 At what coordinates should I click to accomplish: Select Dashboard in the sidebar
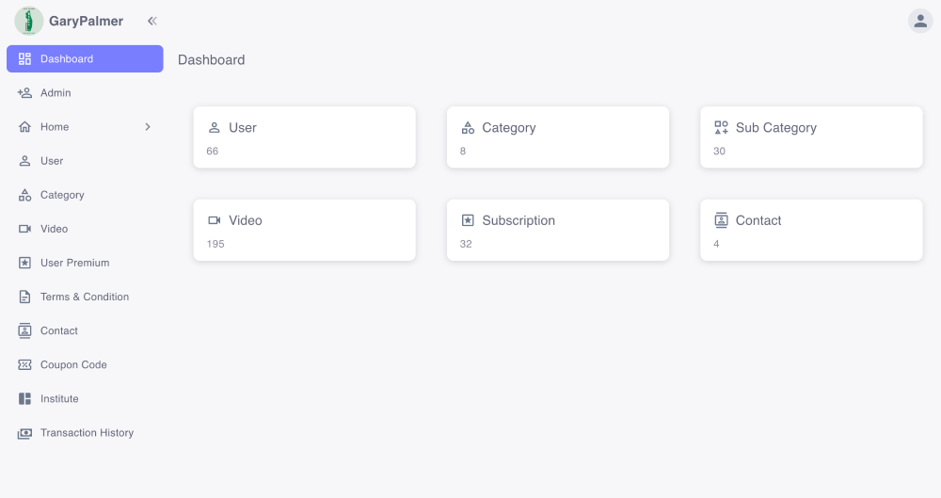click(85, 58)
